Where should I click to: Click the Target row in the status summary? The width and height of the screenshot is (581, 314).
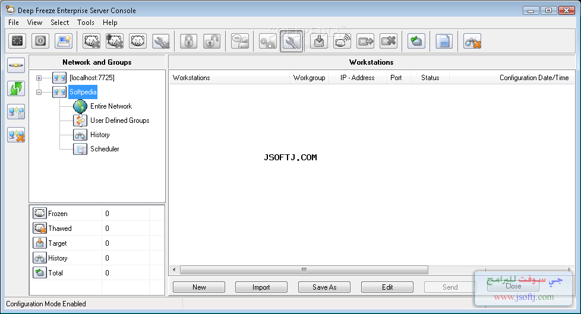coord(97,243)
